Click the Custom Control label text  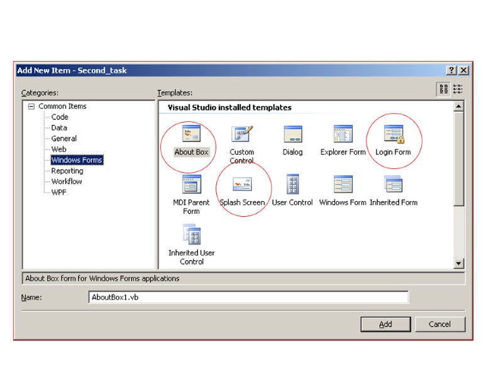(x=242, y=156)
